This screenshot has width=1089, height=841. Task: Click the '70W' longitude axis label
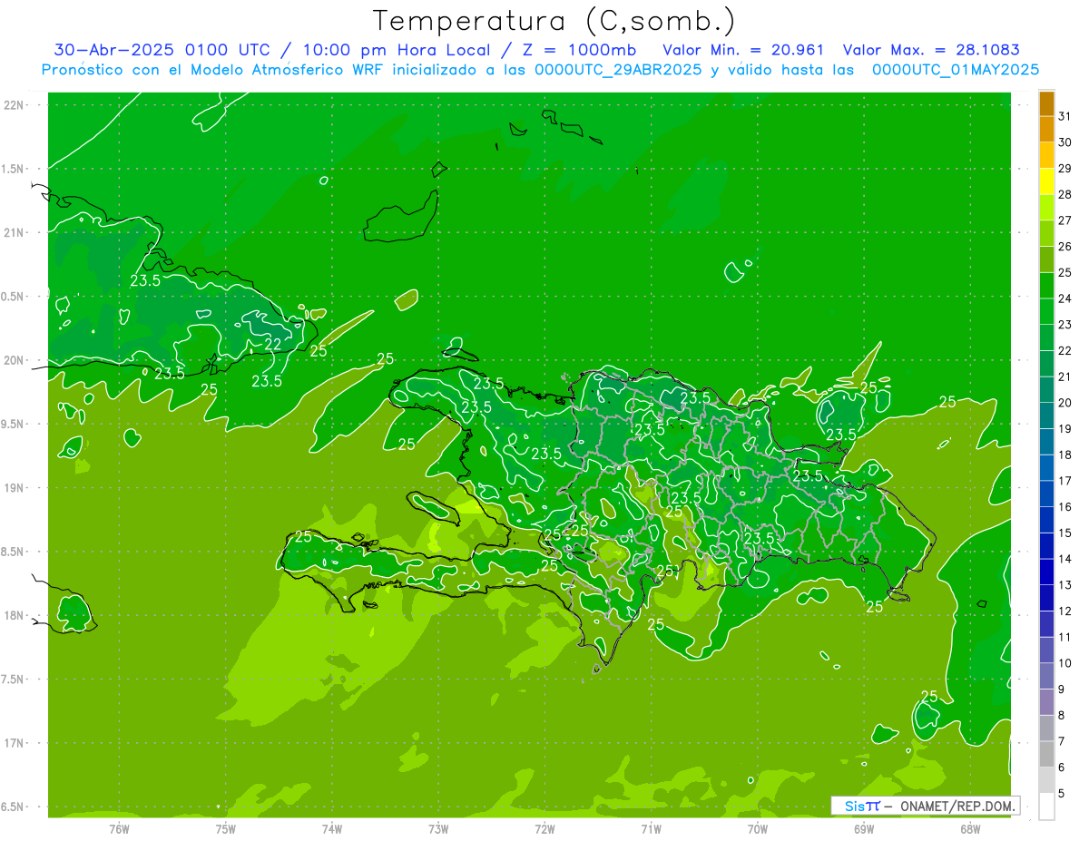(x=758, y=829)
